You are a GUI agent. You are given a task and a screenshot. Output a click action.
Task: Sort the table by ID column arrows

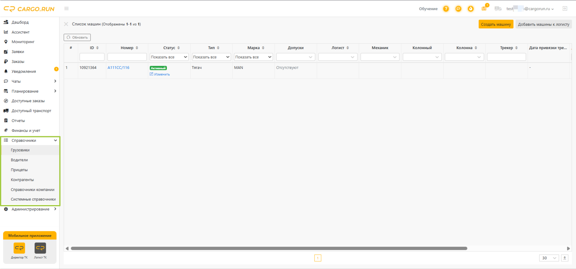click(97, 48)
